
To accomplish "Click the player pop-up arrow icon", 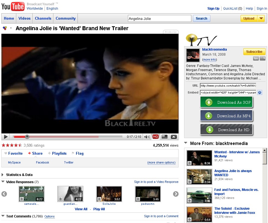I will click(x=174, y=137).
